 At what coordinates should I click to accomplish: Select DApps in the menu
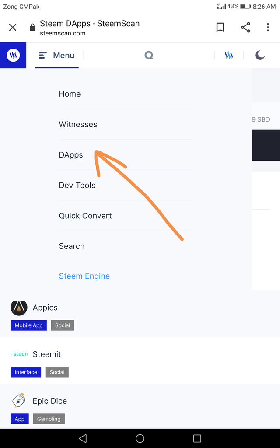tap(71, 155)
